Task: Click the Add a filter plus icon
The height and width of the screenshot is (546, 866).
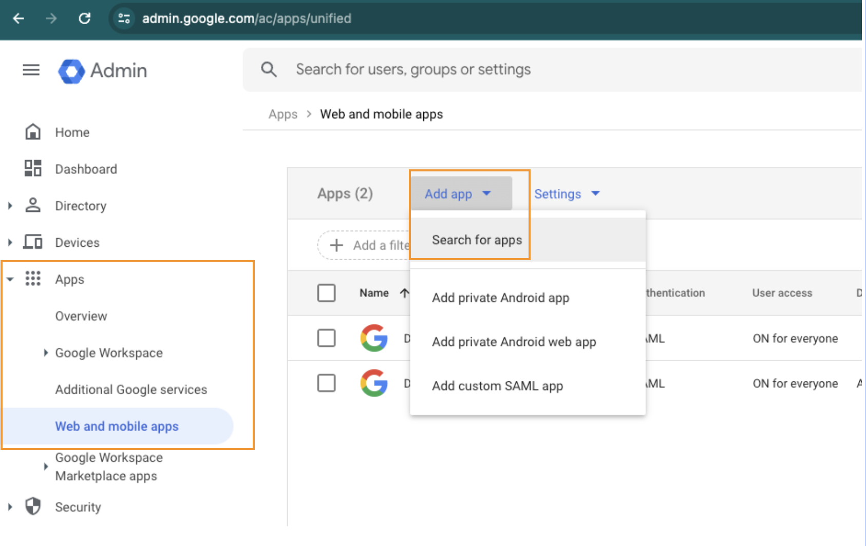Action: pos(336,245)
